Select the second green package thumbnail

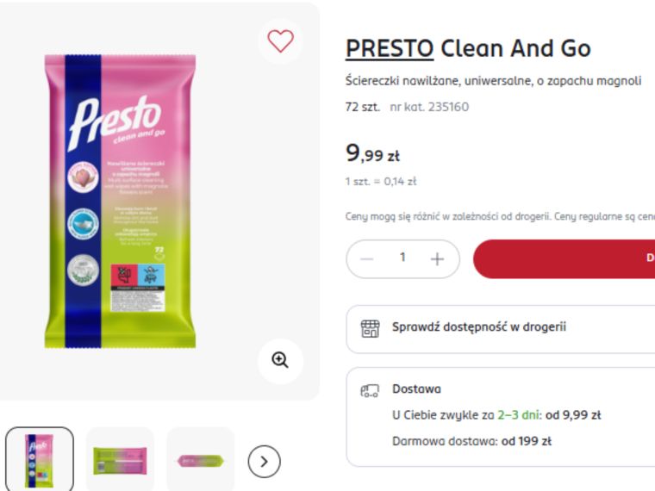[x=120, y=461]
